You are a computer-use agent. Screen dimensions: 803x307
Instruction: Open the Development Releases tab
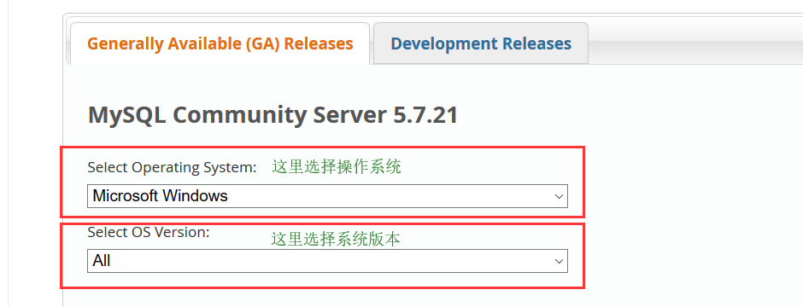coord(481,43)
